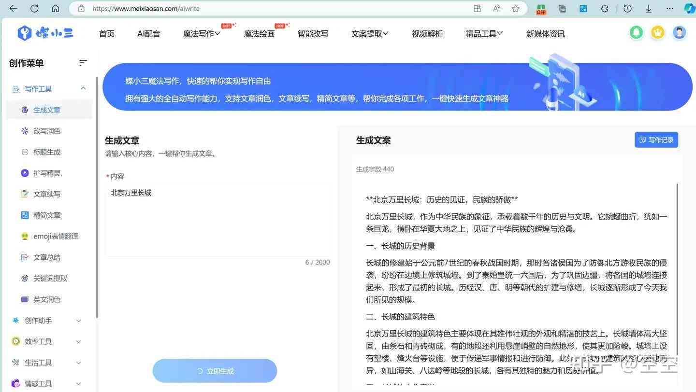Image resolution: width=696 pixels, height=392 pixels.
Task: Click the 6 / 2000 character counter
Action: point(318,262)
